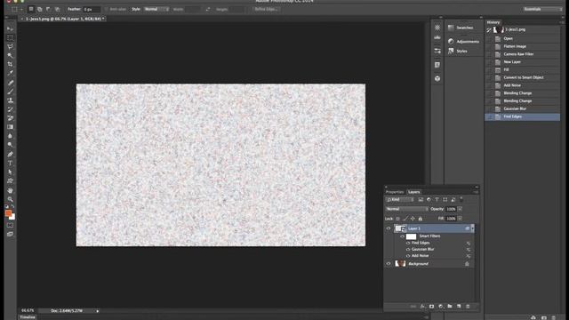Change screen mode icon in toolbox
The image size is (569, 320).
[10, 235]
